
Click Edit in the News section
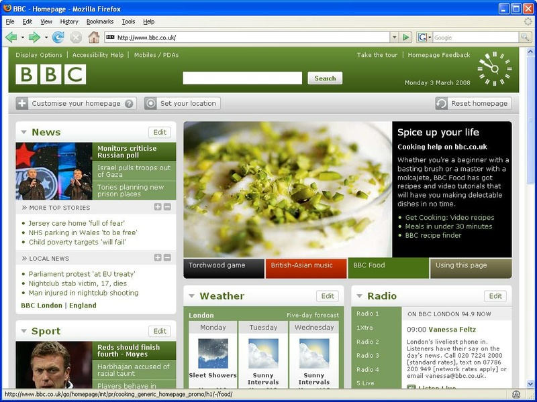coord(160,132)
